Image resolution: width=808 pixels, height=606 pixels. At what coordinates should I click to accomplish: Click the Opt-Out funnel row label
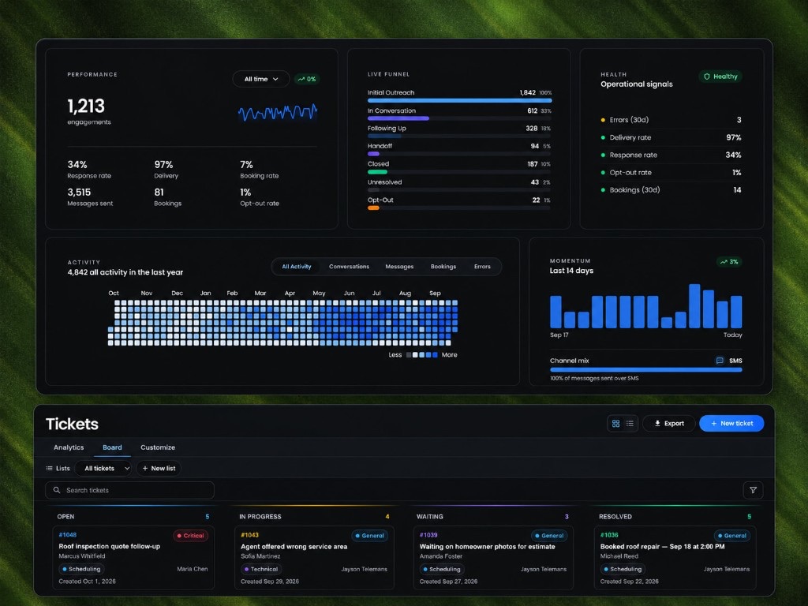click(380, 200)
